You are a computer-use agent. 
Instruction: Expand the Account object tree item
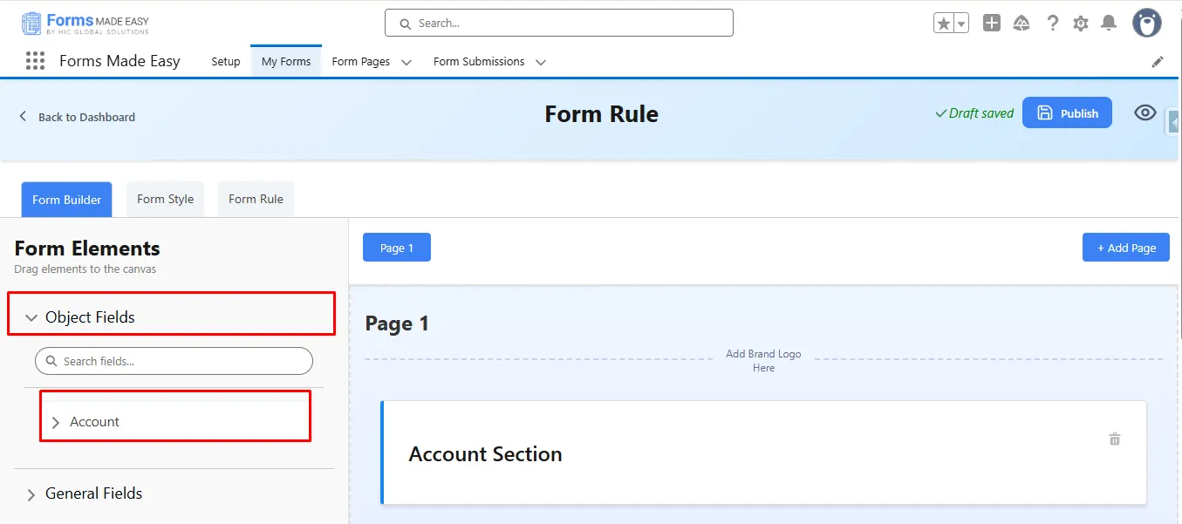pos(56,423)
